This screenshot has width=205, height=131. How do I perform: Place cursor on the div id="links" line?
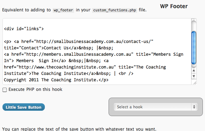24,29
